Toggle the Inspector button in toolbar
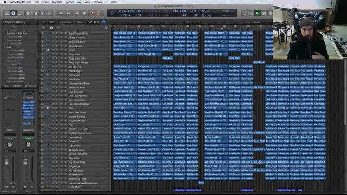Screen dimensions: 347x195 pyautogui.click(x=13, y=13)
